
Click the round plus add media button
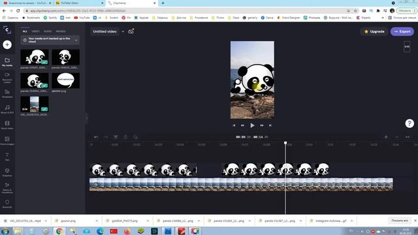click(x=7, y=44)
